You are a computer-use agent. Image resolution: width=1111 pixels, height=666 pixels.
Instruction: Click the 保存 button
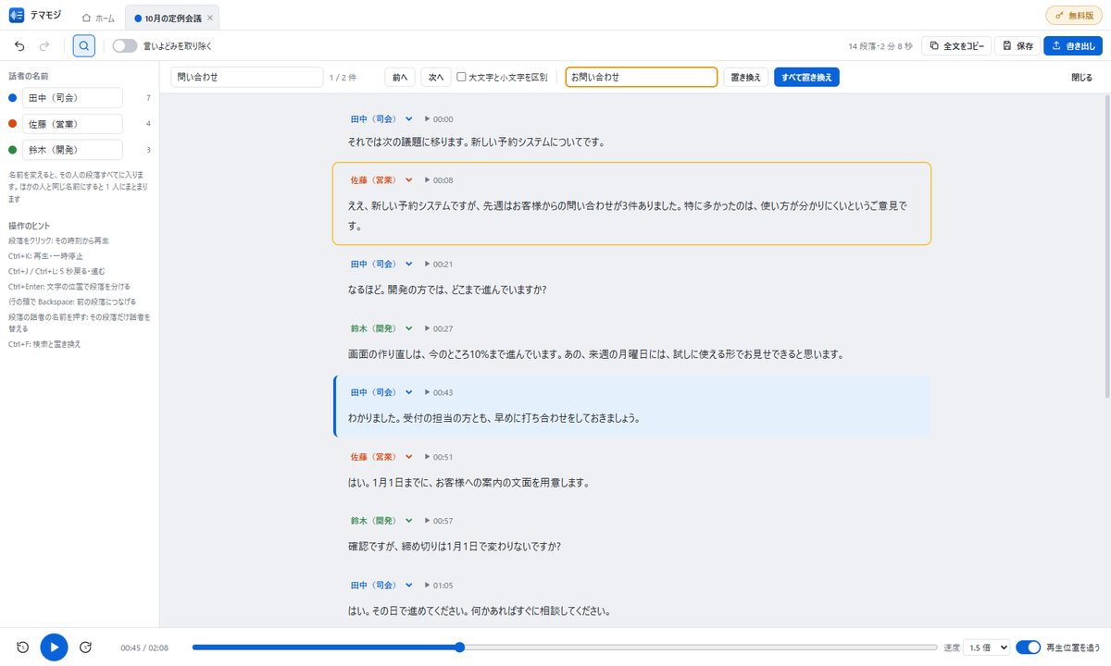click(x=1017, y=45)
